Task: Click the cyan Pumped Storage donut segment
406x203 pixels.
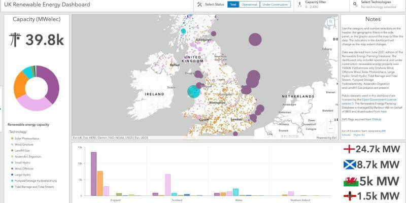Action: click(28, 72)
